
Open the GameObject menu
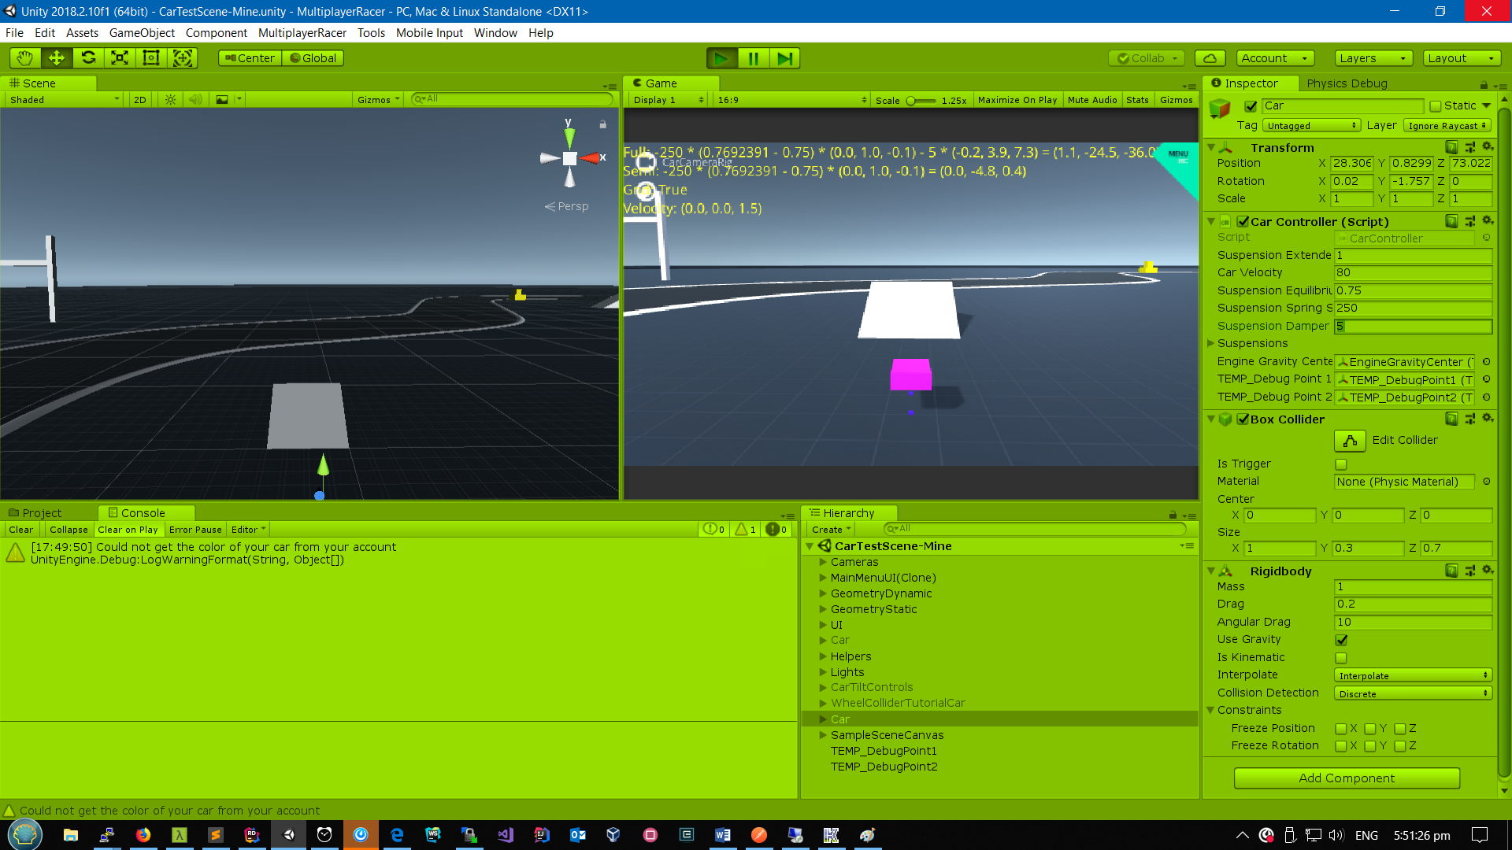point(142,33)
